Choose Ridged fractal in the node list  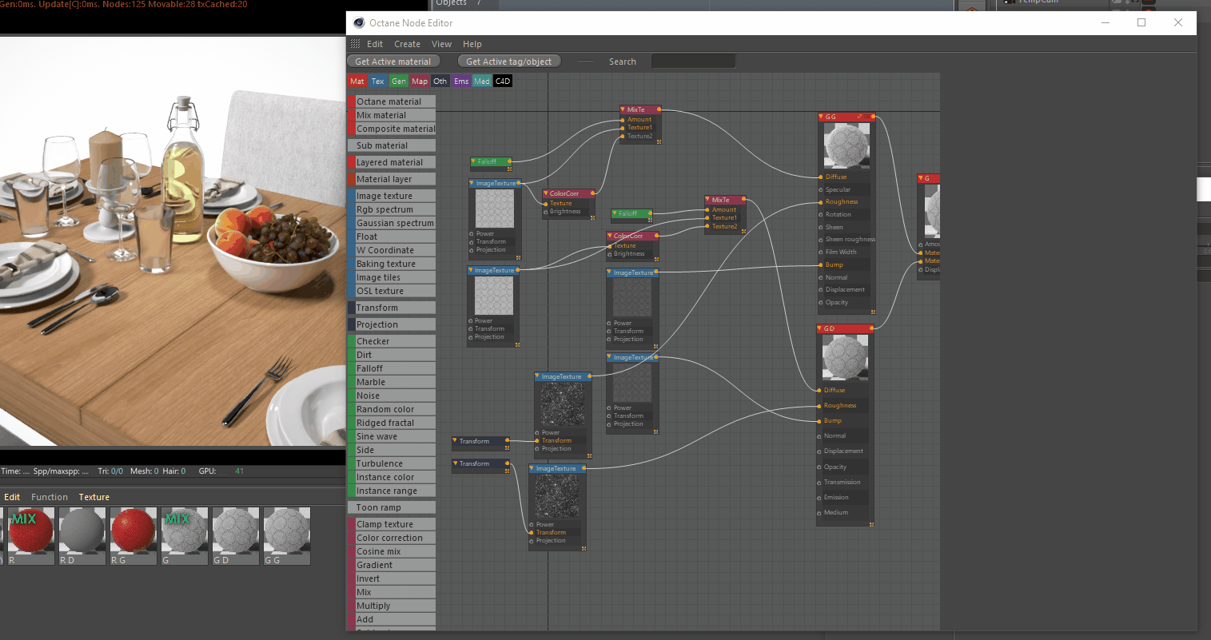pyautogui.click(x=392, y=423)
